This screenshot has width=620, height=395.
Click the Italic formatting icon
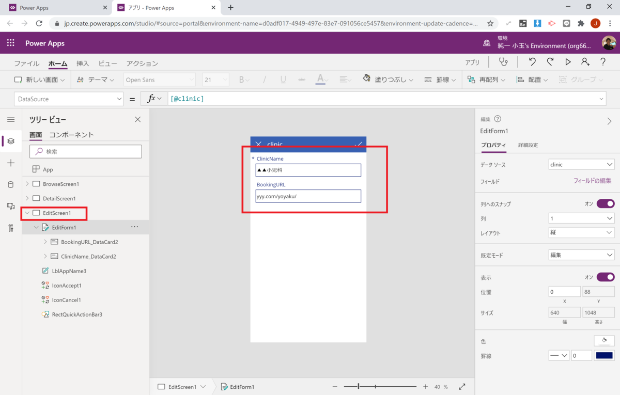click(265, 80)
